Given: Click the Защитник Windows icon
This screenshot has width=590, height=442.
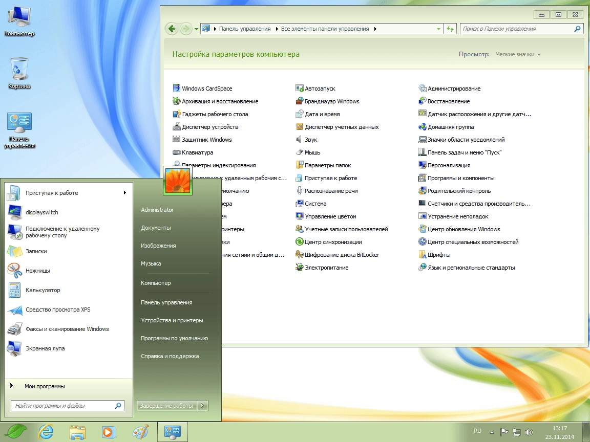Looking at the screenshot, I should (x=177, y=140).
